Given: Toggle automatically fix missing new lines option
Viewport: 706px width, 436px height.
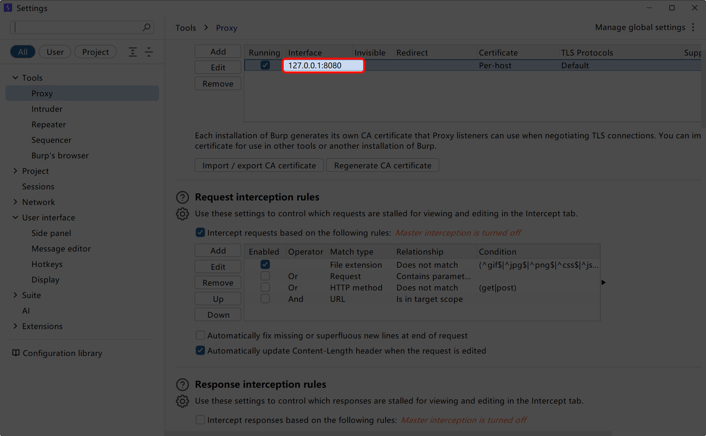Looking at the screenshot, I should pos(200,335).
